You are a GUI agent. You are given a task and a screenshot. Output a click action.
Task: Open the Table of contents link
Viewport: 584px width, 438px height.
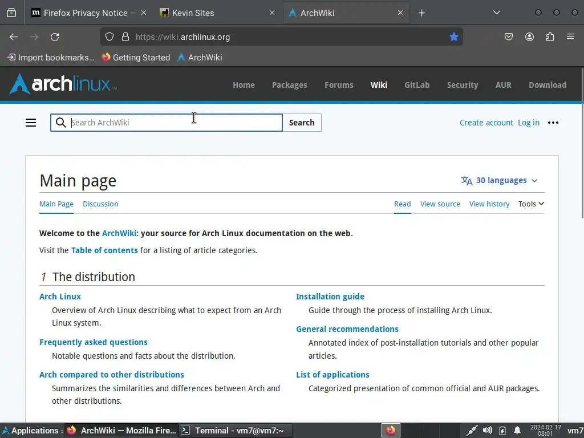coord(104,250)
